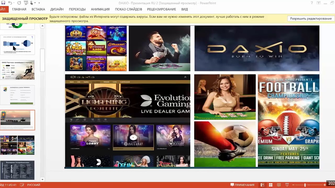
Task: Open the ДИЗАЙН ribbon tab
Action: [x=57, y=9]
